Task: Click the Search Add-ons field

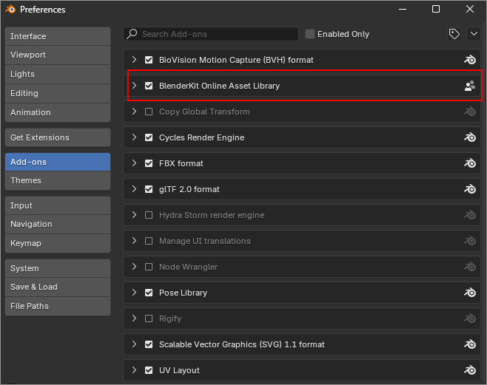Action: (x=215, y=34)
